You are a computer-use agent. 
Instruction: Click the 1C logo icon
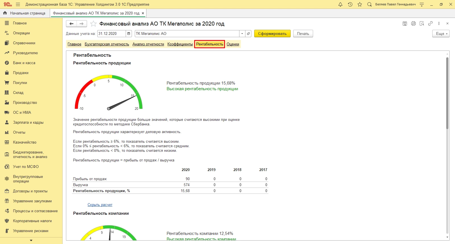8,4
